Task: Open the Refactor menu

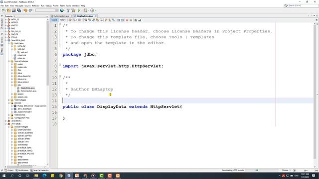Action: point(35,5)
